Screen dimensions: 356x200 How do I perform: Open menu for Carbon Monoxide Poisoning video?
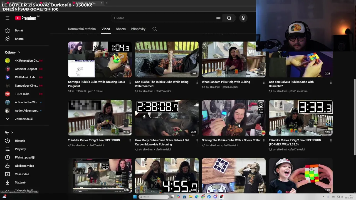[197, 141]
